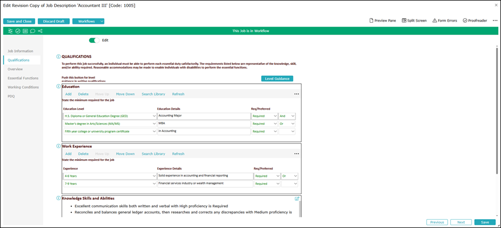Viewport: 501px width, 228px height.
Task: Toggle the Preview Pane
Action: pyautogui.click(x=383, y=21)
